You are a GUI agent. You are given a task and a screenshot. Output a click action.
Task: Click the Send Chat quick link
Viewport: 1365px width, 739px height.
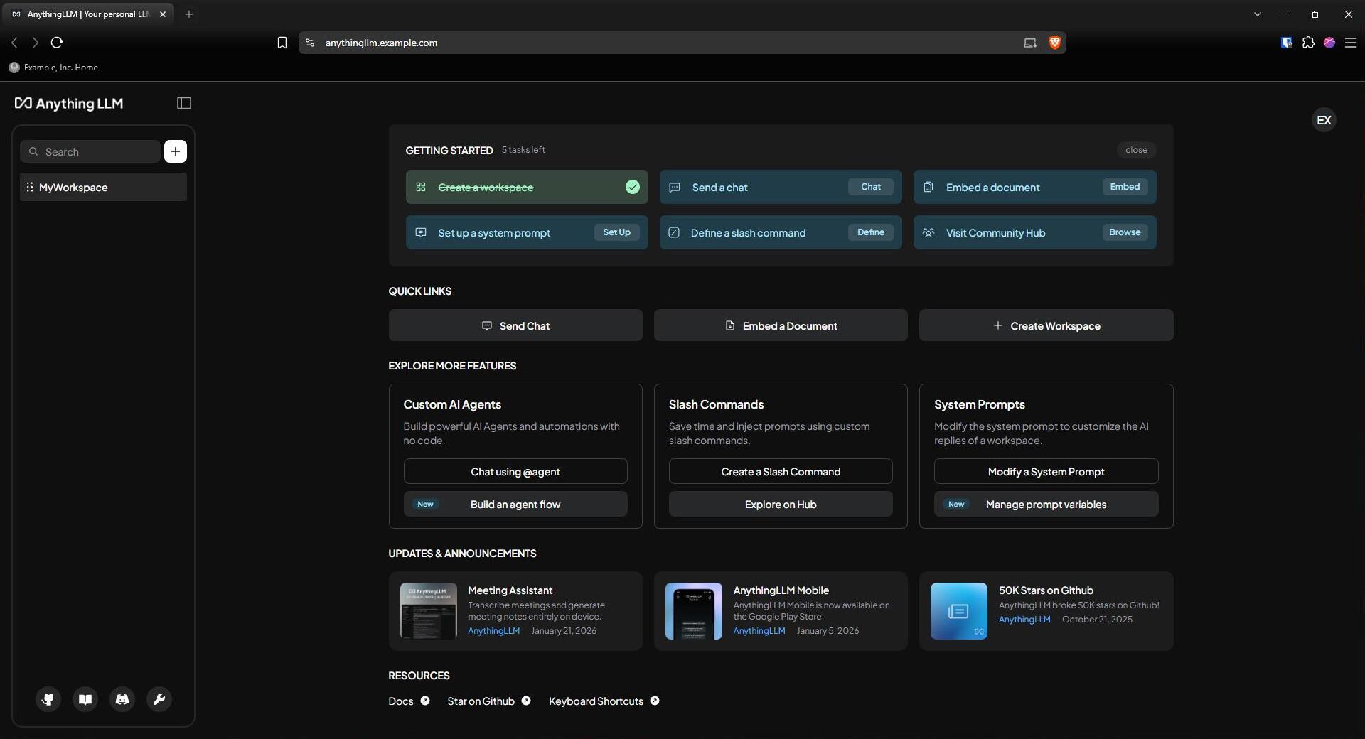click(515, 325)
